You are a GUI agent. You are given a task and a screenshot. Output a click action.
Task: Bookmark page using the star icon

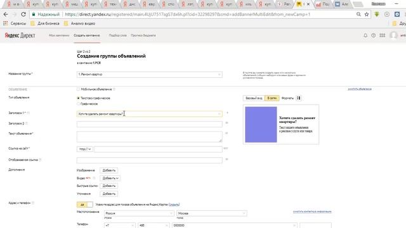point(367,15)
